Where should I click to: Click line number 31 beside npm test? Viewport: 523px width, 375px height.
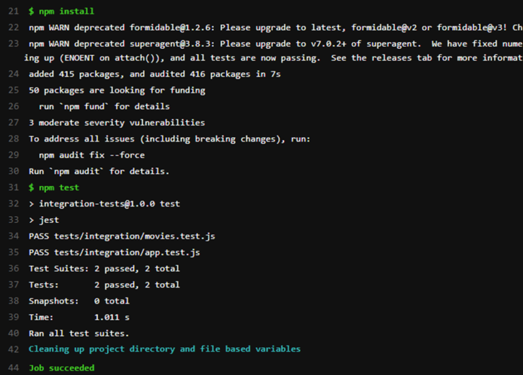coord(14,187)
